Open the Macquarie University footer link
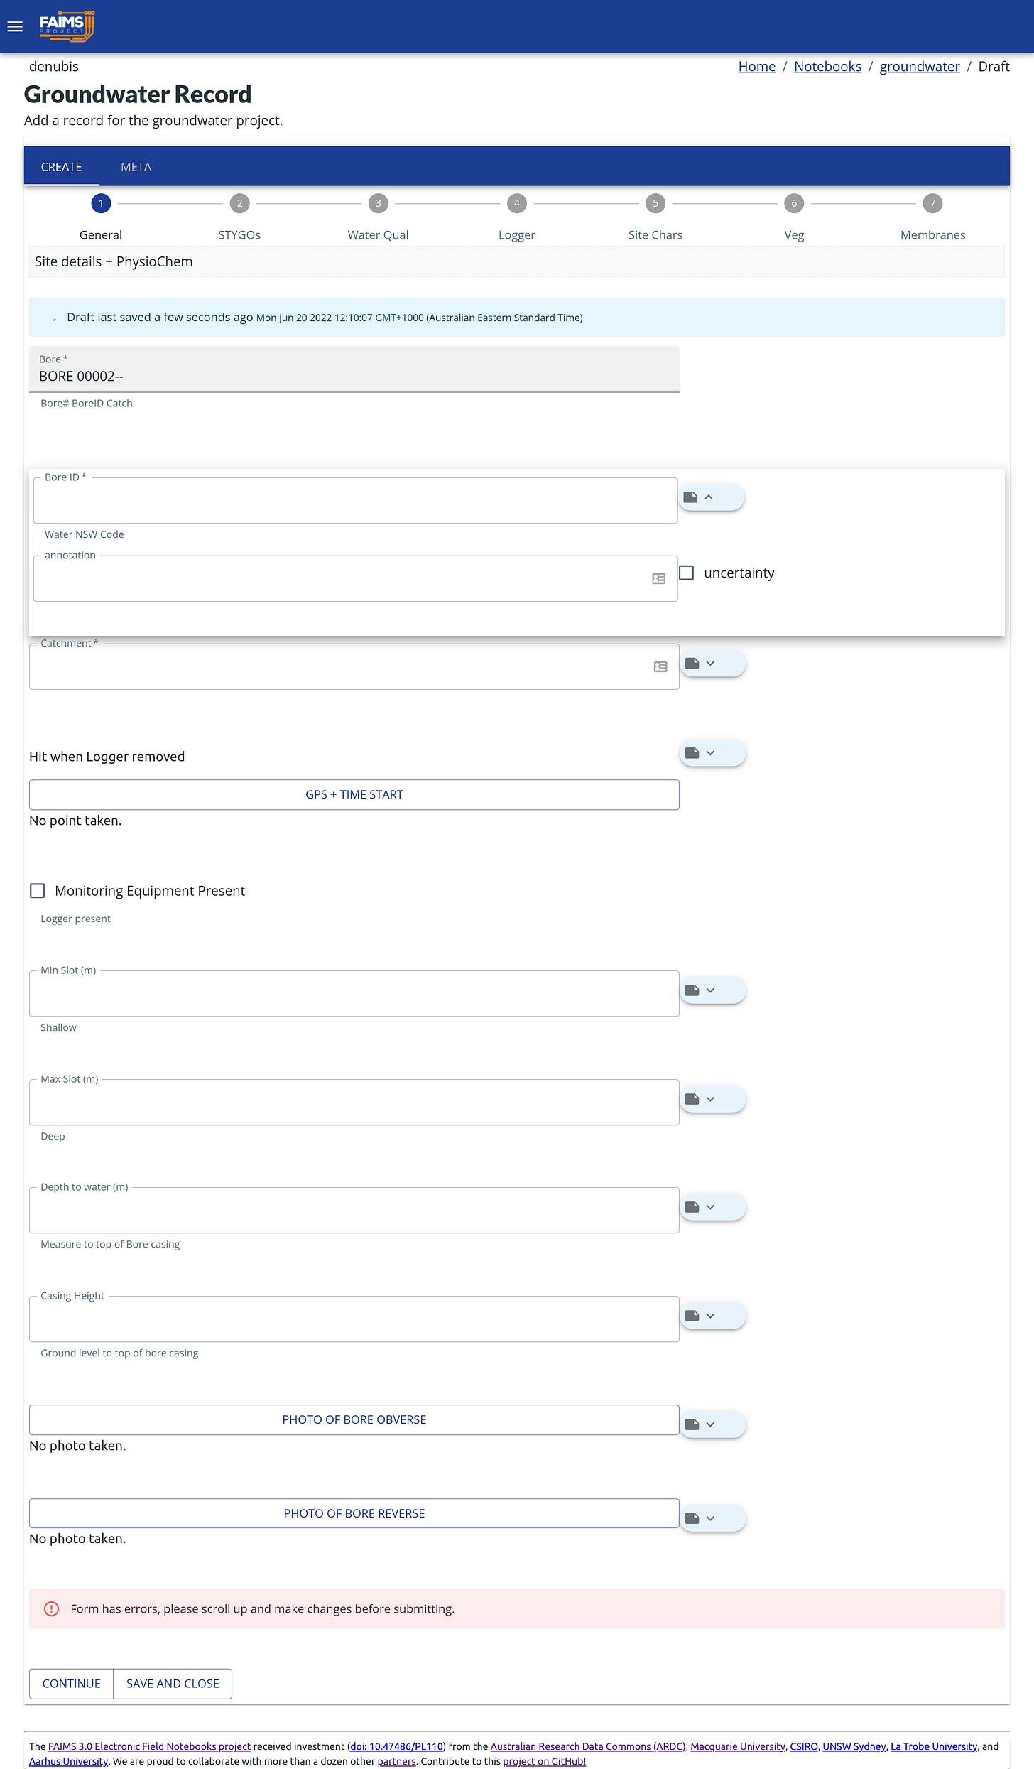 tap(738, 1746)
